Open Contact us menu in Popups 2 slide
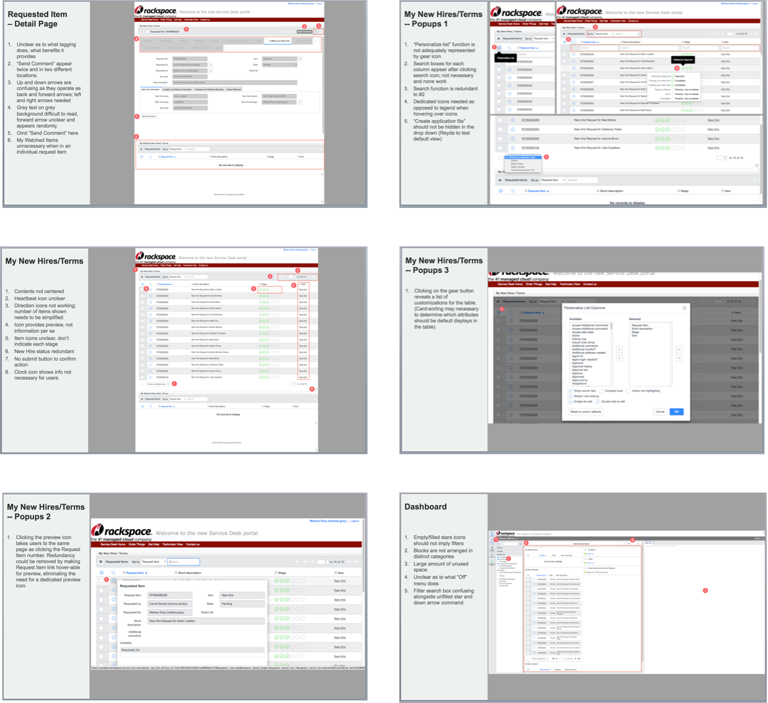The image size is (768, 703). (193, 544)
